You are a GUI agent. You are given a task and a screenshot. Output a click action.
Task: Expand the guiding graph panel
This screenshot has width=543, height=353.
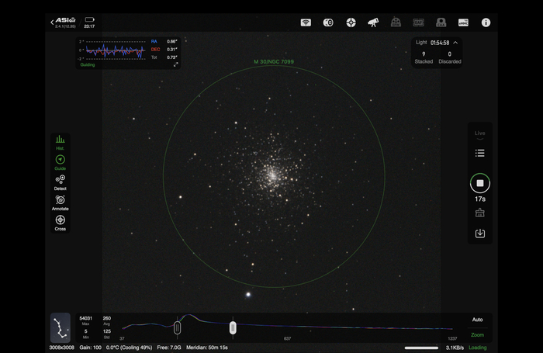point(176,64)
